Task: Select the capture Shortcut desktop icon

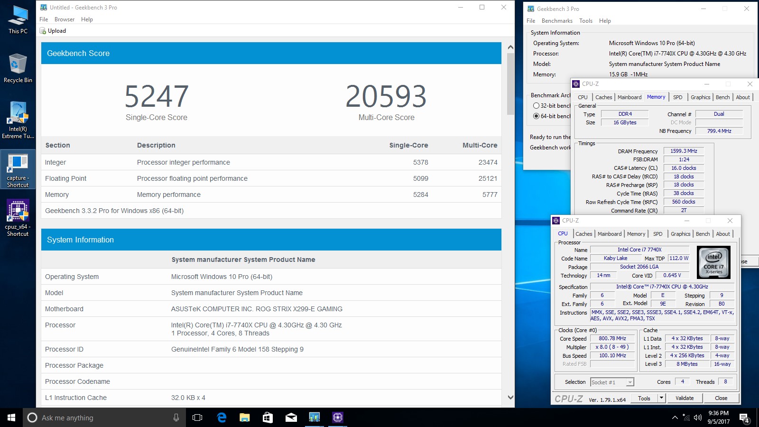Action: coord(18,169)
